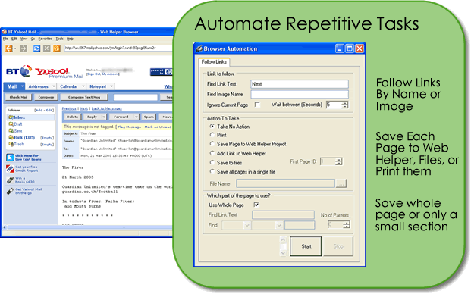Maximize the Browser Automation window
The width and height of the screenshot is (471, 294).
coord(350,48)
